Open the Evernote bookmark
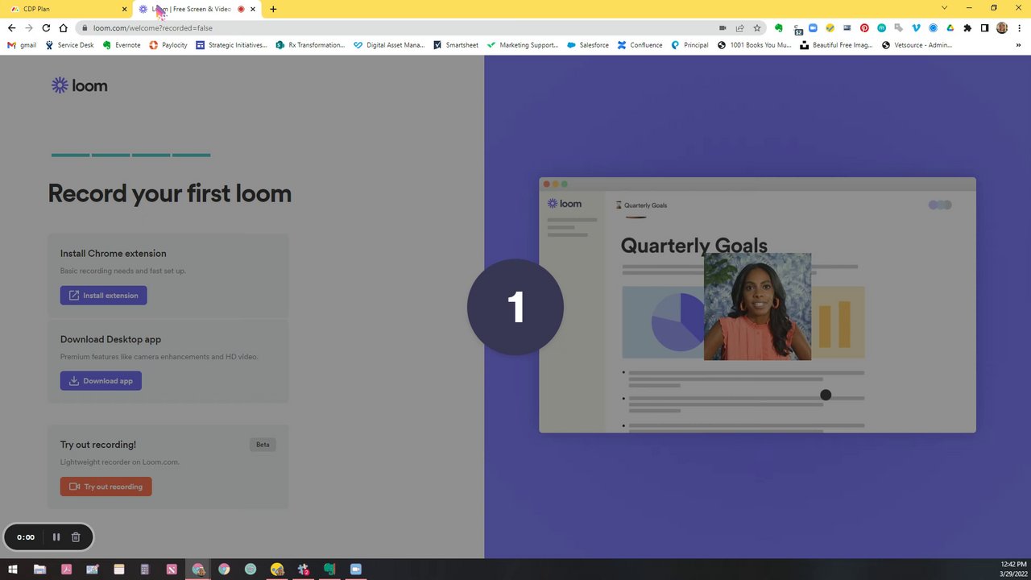1031x580 pixels. click(x=122, y=45)
